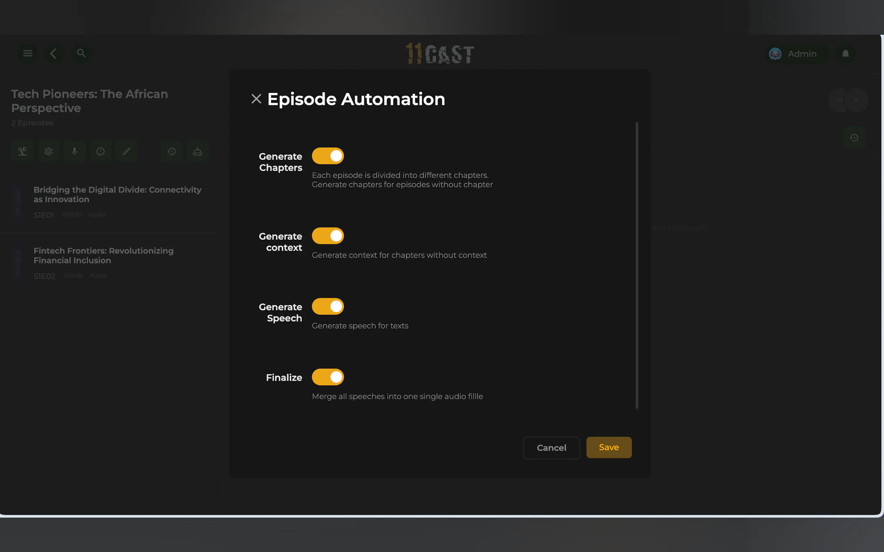This screenshot has width=884, height=552.
Task: Open podcast settings gear icon
Action: point(49,151)
